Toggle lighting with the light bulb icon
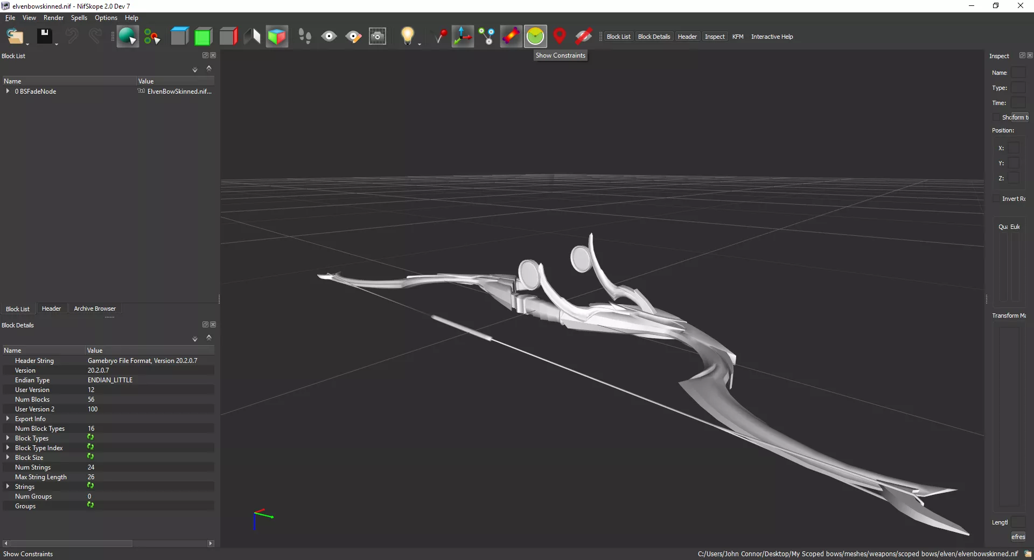Screen dimensions: 1034x560 pyautogui.click(x=407, y=37)
